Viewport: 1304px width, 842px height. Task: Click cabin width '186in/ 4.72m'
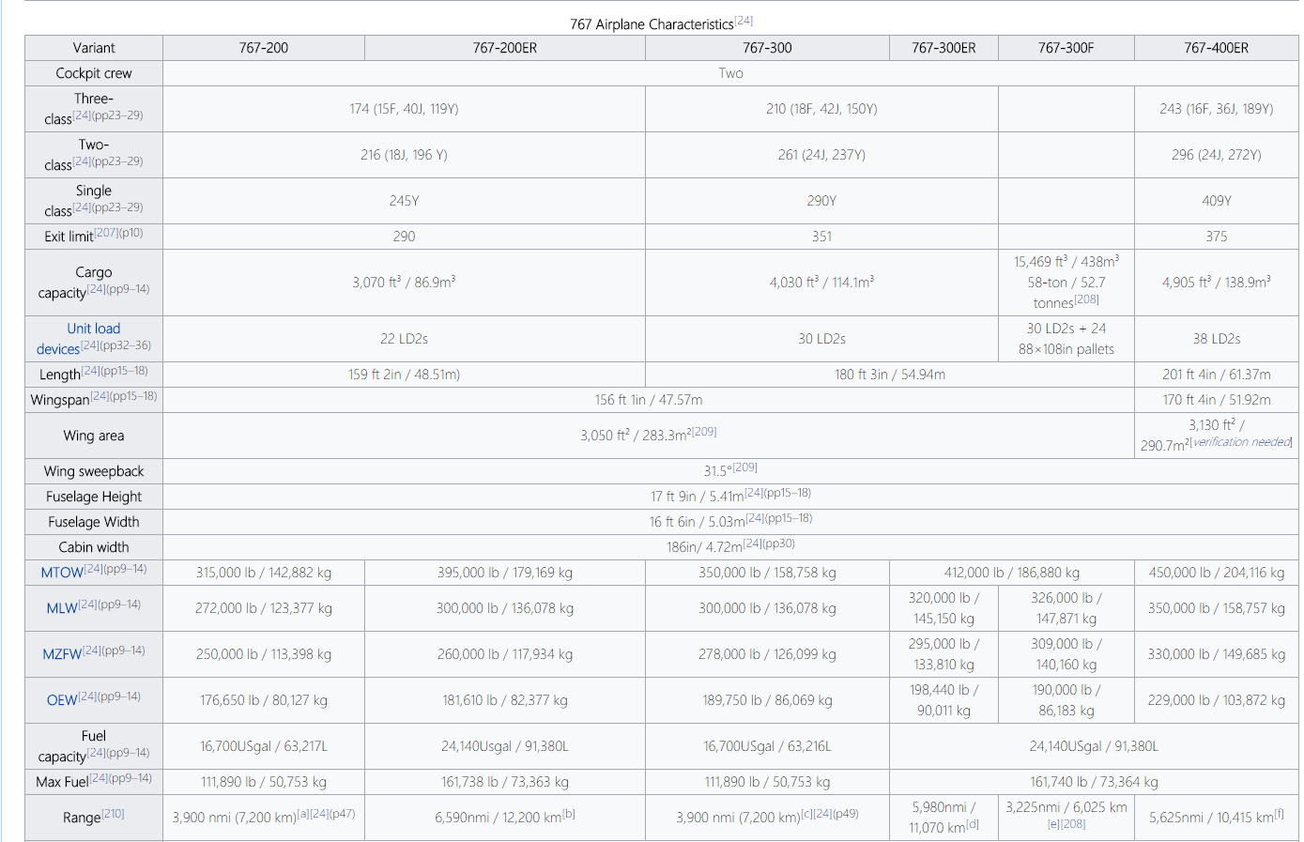point(704,547)
